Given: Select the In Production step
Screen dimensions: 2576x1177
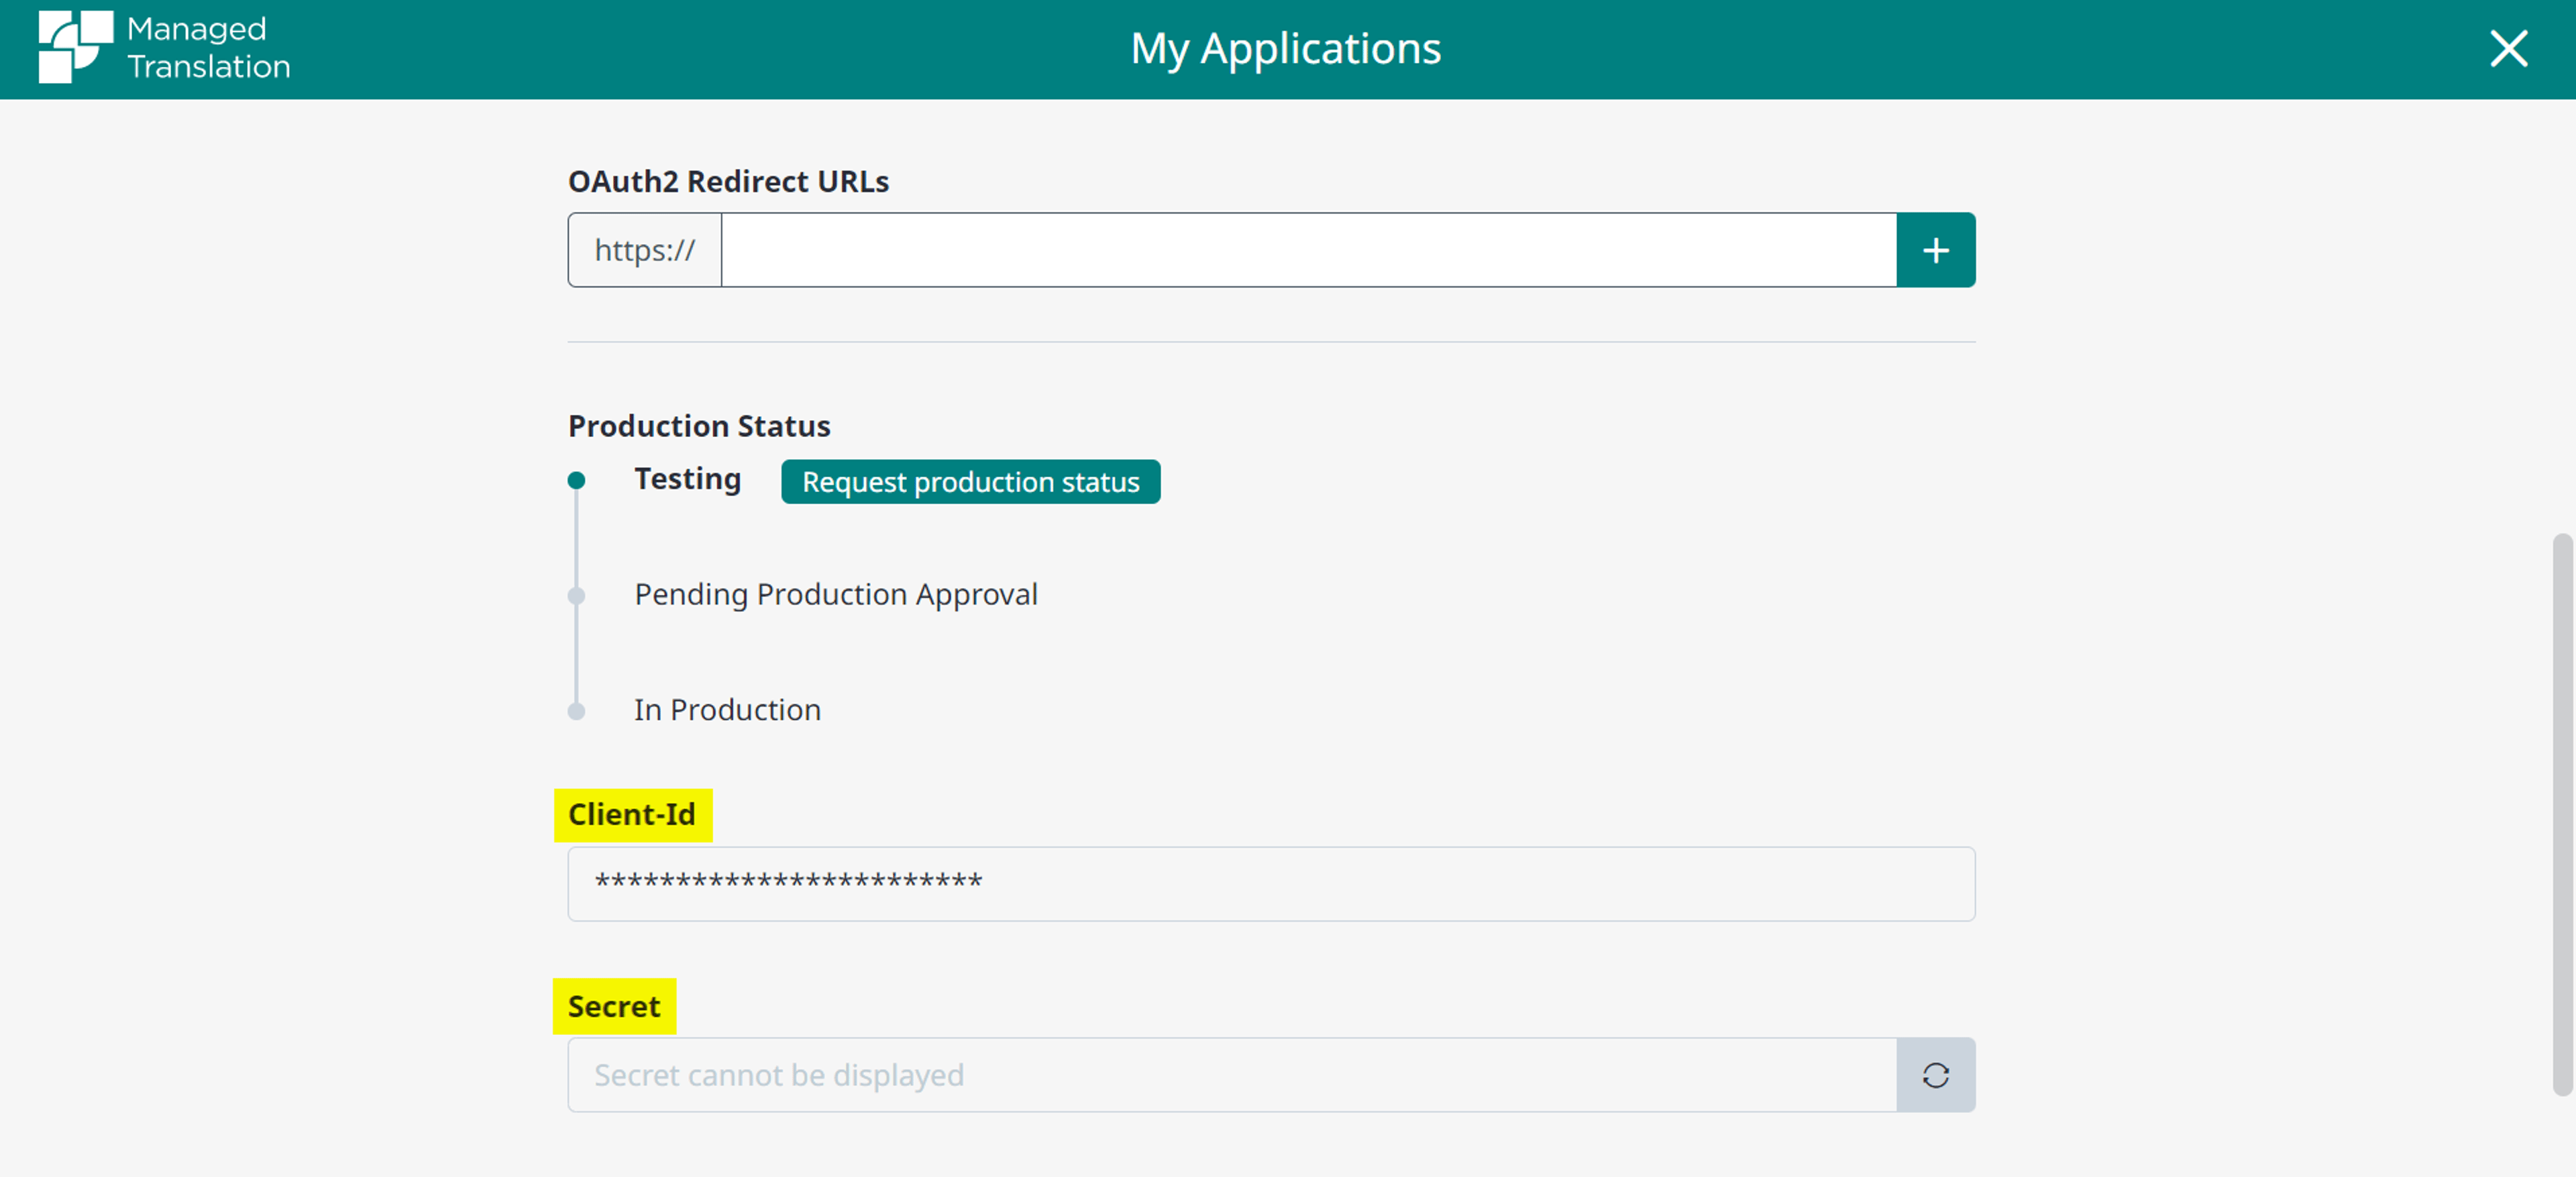Looking at the screenshot, I should pyautogui.click(x=727, y=709).
